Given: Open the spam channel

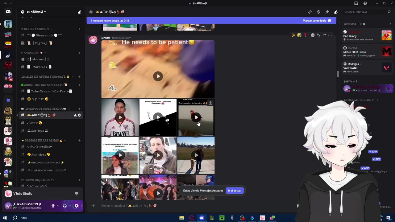Looking at the screenshot, I should tap(51, 99).
